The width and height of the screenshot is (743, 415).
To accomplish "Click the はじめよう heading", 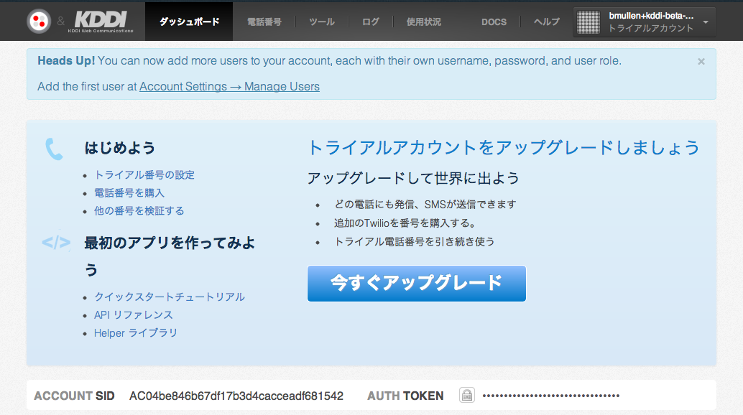I will tap(119, 148).
